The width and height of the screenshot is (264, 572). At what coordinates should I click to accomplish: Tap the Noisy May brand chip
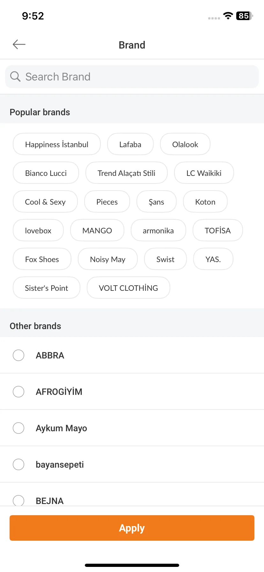(108, 259)
